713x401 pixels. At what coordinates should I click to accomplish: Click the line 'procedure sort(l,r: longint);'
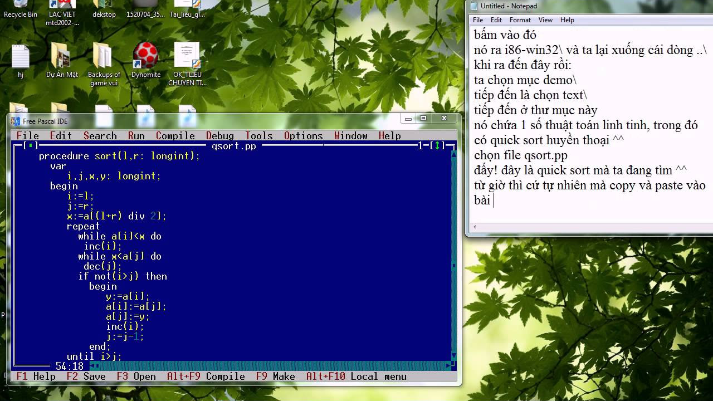click(x=119, y=156)
